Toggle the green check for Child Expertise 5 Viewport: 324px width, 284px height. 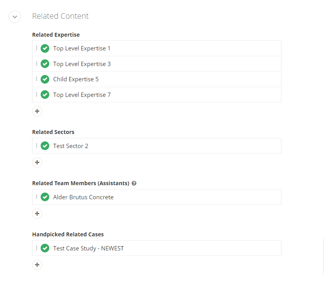(x=45, y=79)
